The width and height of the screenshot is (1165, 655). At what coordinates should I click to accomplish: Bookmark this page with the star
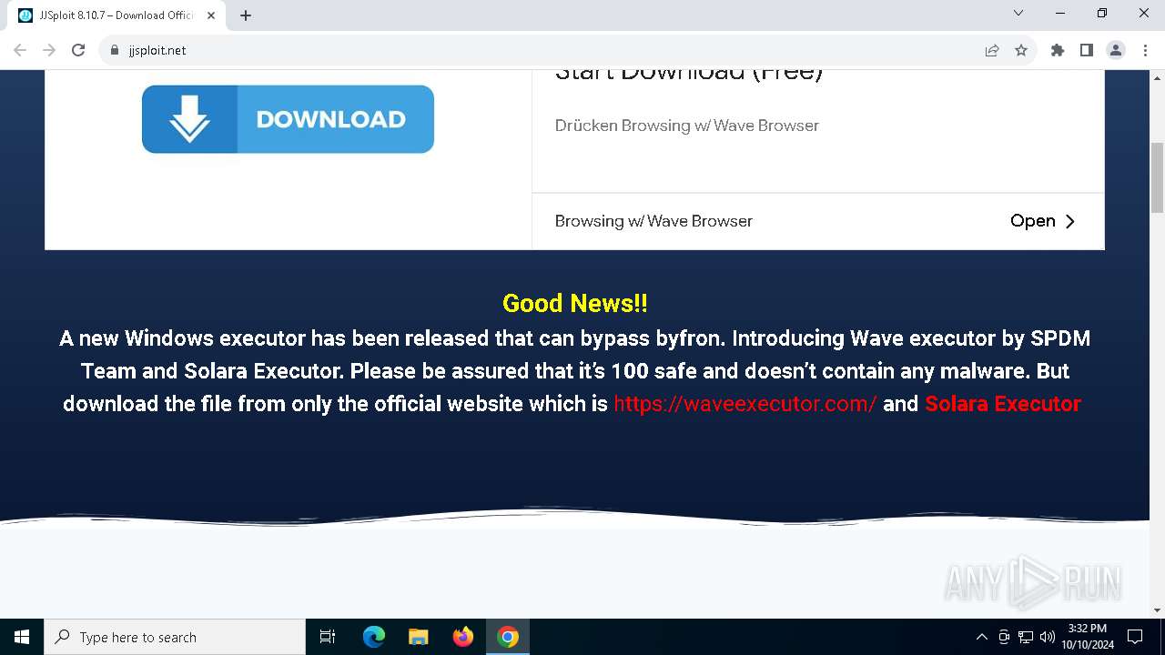click(x=1021, y=50)
